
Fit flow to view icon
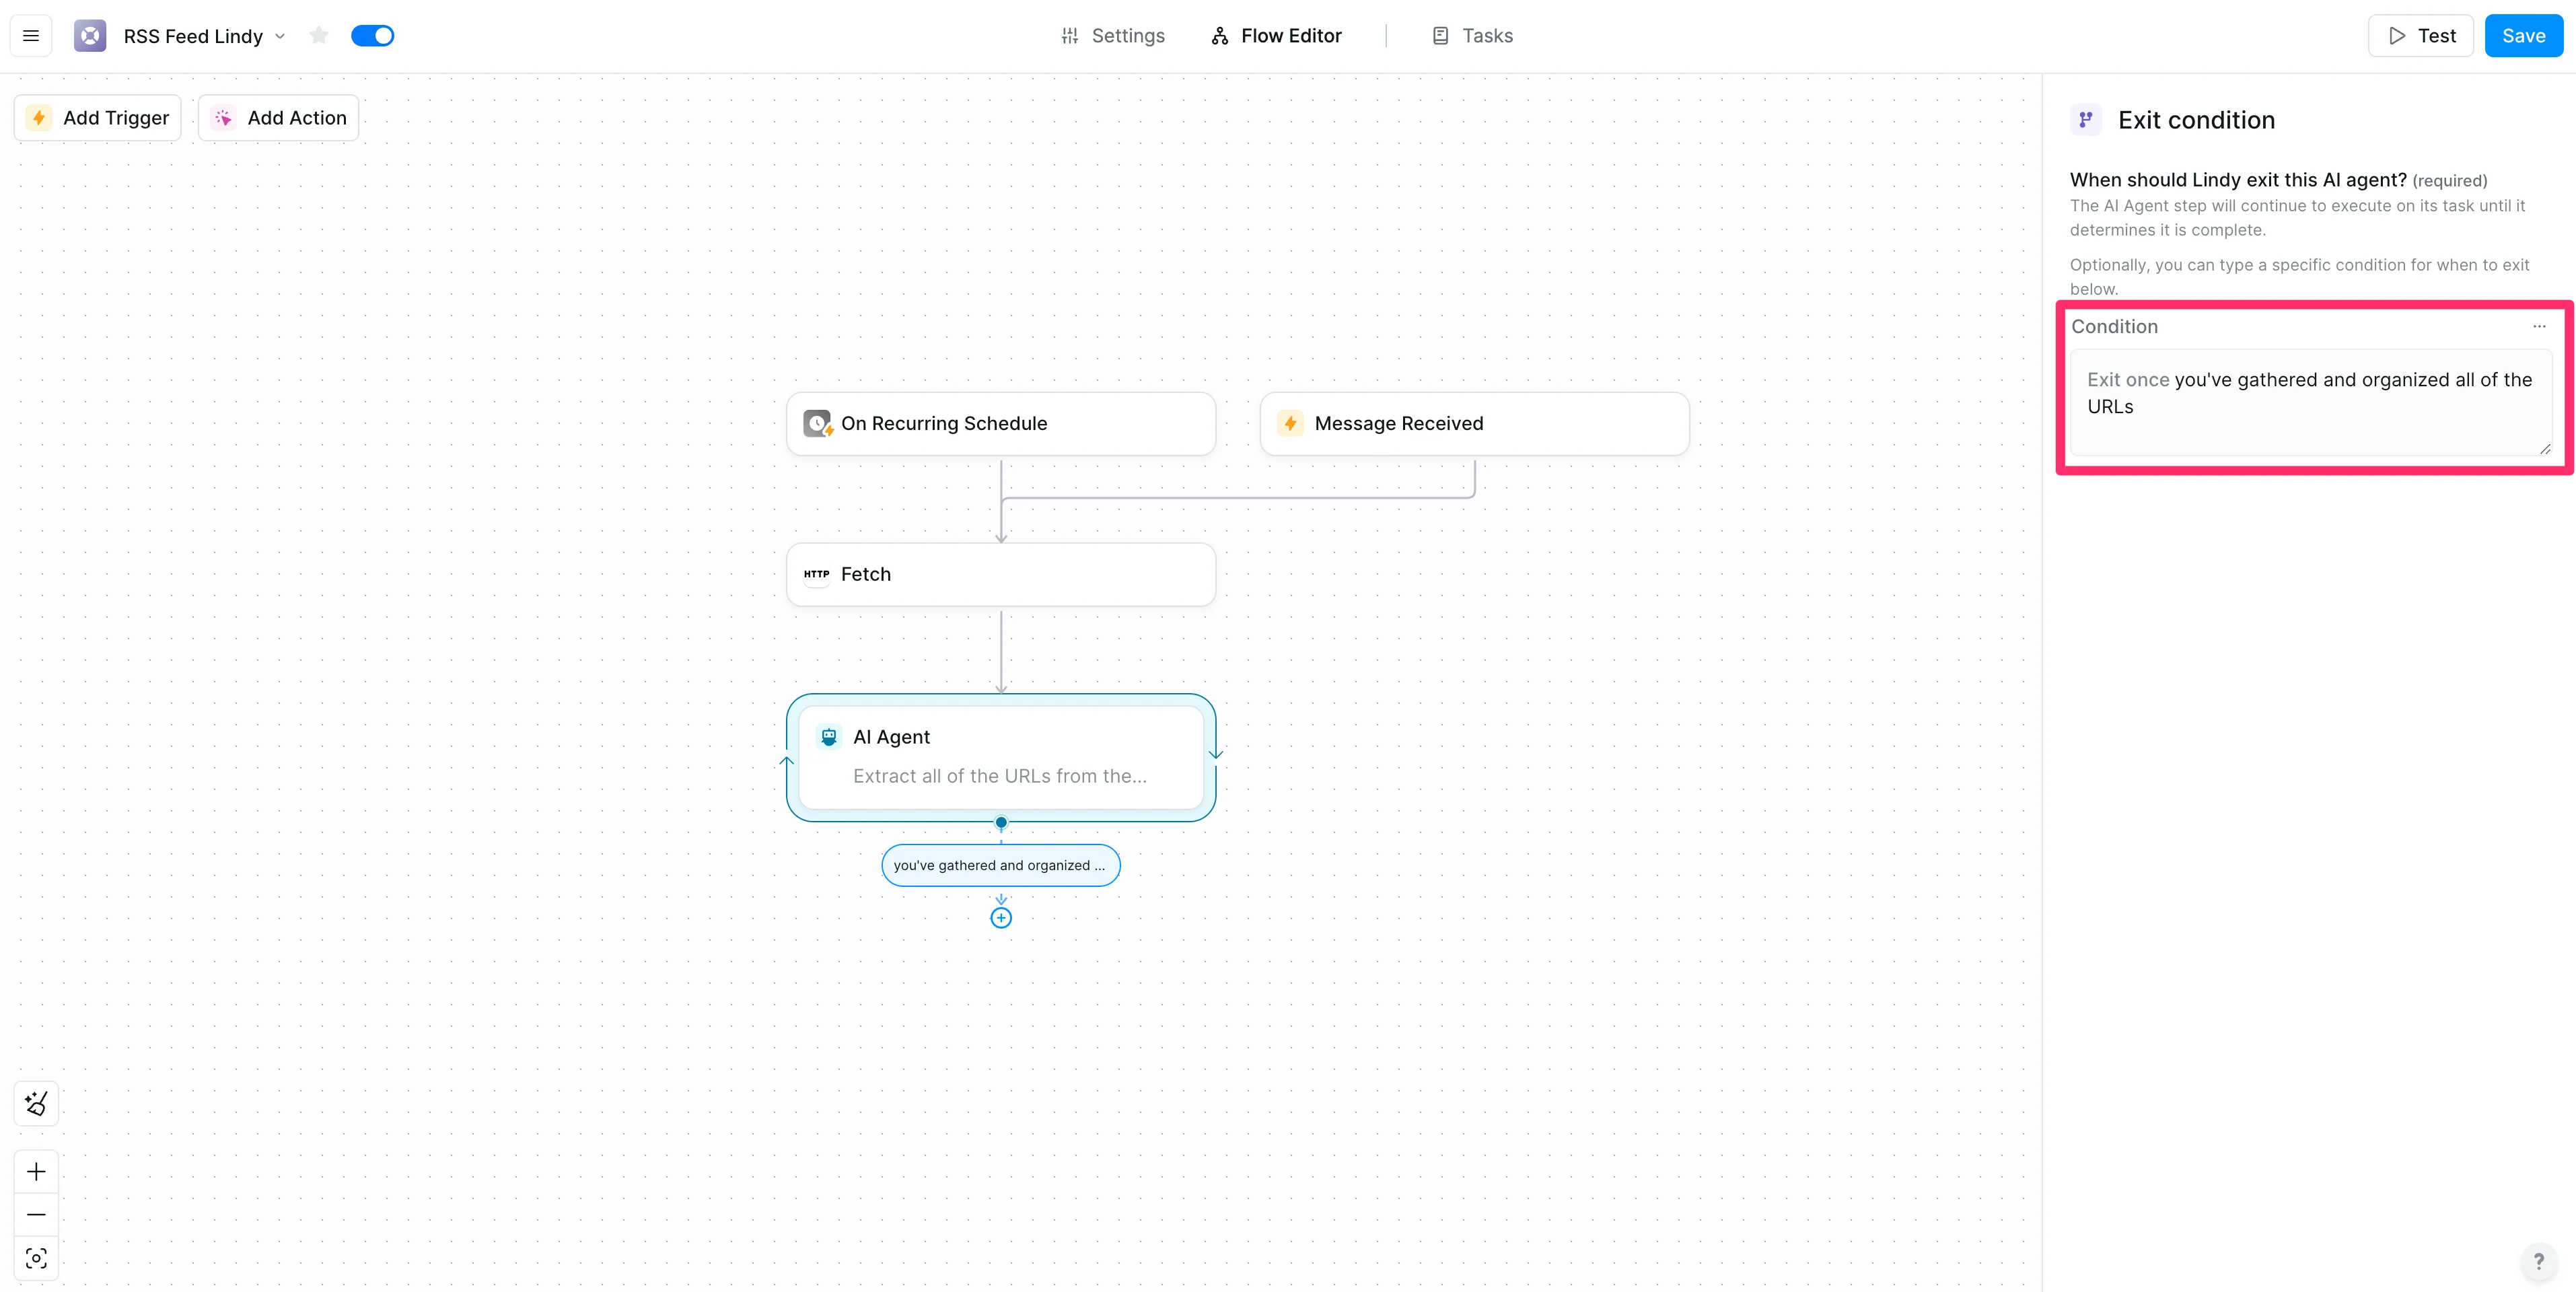(36, 1258)
